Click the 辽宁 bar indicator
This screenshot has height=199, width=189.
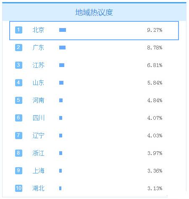tap(61, 135)
